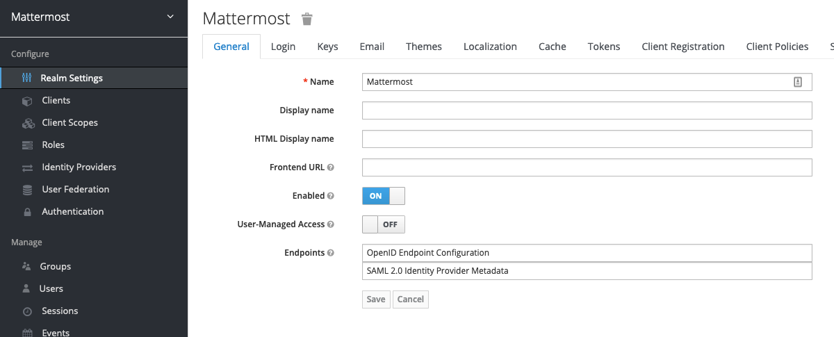834x337 pixels.
Task: Toggle the Enabled switch off
Action: point(383,196)
